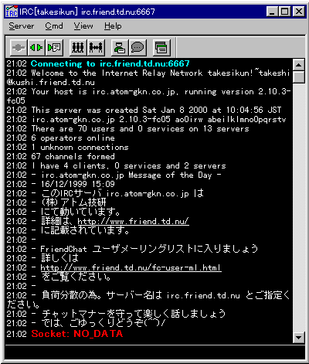309x364 pixels.
Task: Click the gray plug connect icon
Action: (19, 48)
